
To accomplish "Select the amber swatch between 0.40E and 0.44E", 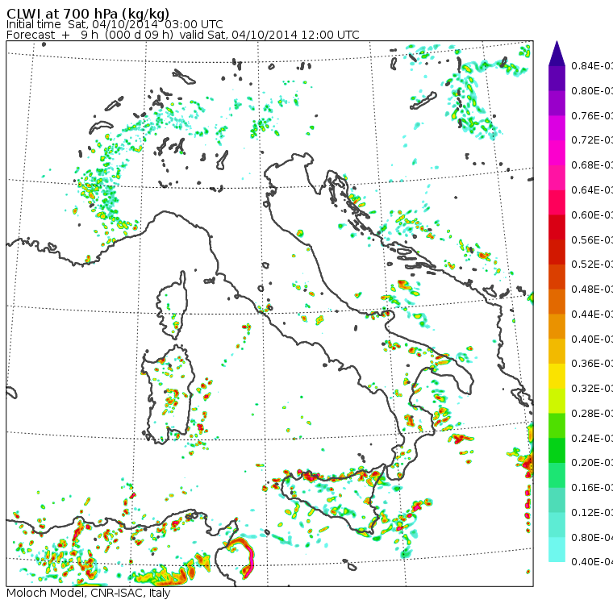I will (557, 326).
